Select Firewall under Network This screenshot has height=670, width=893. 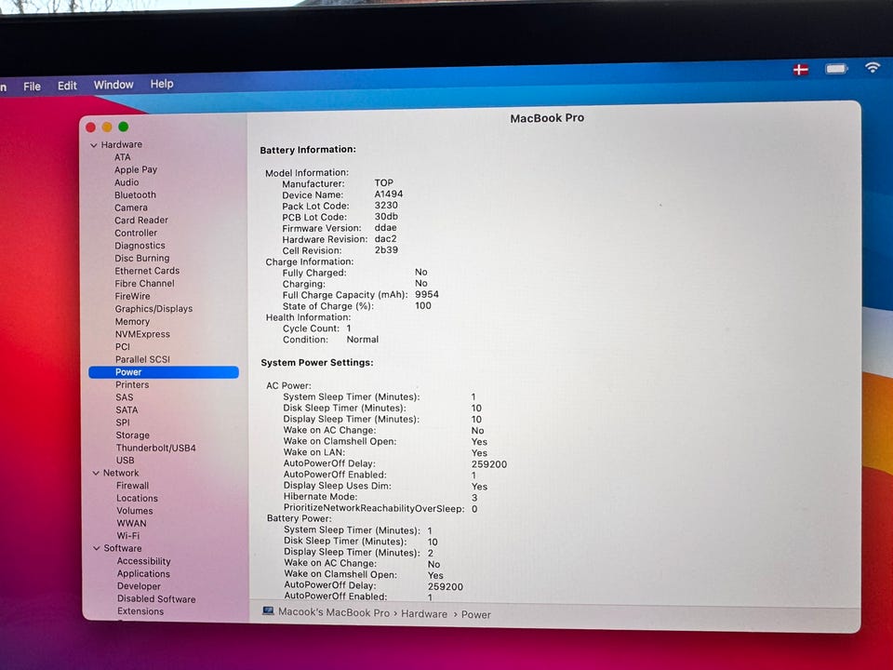(133, 486)
